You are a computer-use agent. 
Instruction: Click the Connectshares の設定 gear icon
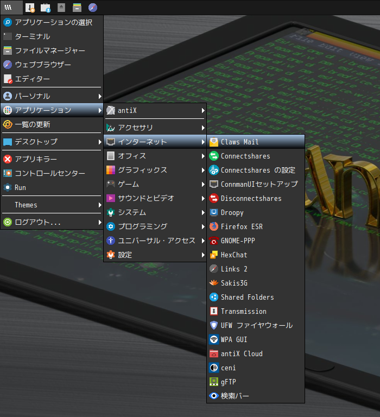tap(214, 170)
